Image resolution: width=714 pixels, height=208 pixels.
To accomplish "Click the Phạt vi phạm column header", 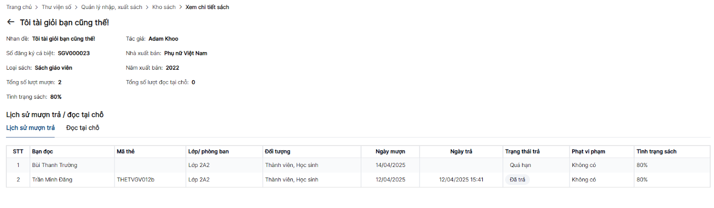I will click(588, 152).
